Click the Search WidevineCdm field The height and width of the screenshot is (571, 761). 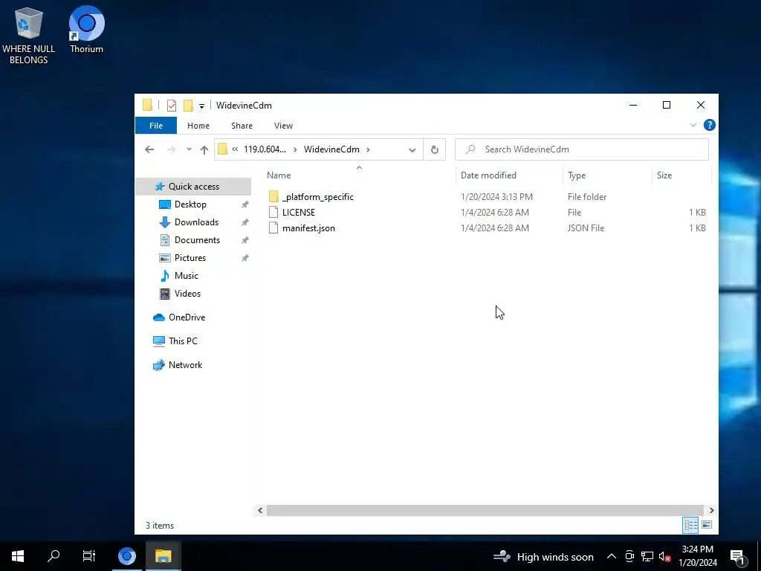tap(581, 149)
